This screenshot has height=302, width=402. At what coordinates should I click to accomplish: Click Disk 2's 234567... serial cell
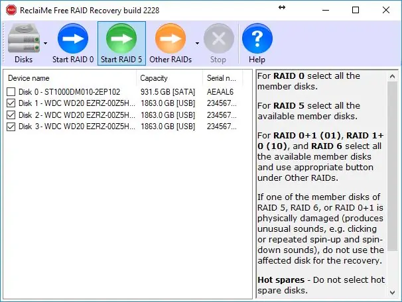coord(222,115)
